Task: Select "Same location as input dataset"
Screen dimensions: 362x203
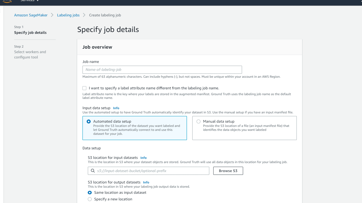Action: point(90,193)
